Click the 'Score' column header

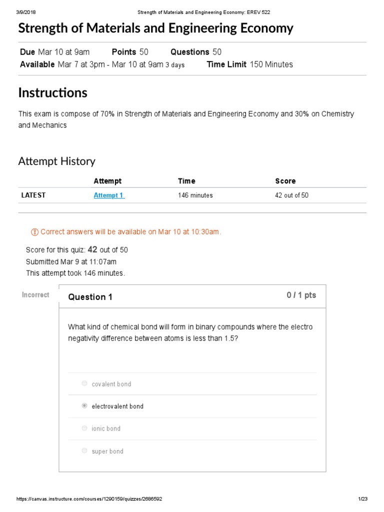coord(285,181)
